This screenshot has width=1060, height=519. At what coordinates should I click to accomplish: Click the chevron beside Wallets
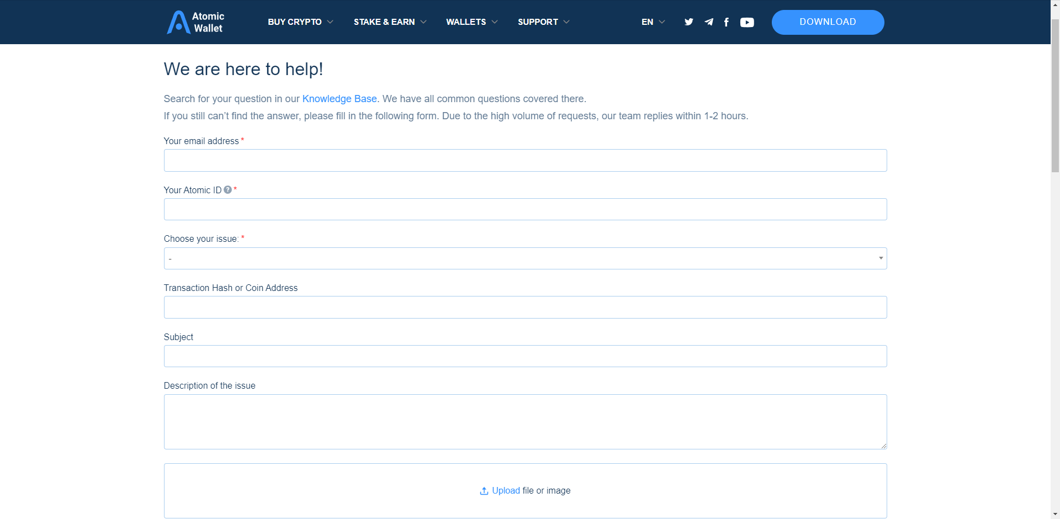click(x=495, y=22)
